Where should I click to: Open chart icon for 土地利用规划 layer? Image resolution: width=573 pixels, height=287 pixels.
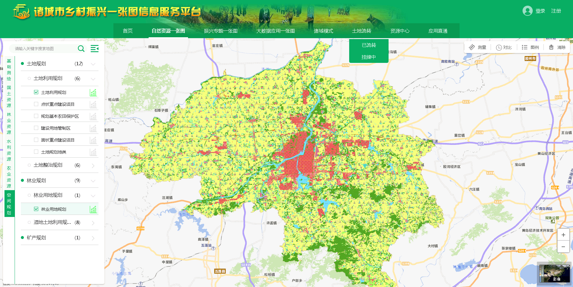93,93
